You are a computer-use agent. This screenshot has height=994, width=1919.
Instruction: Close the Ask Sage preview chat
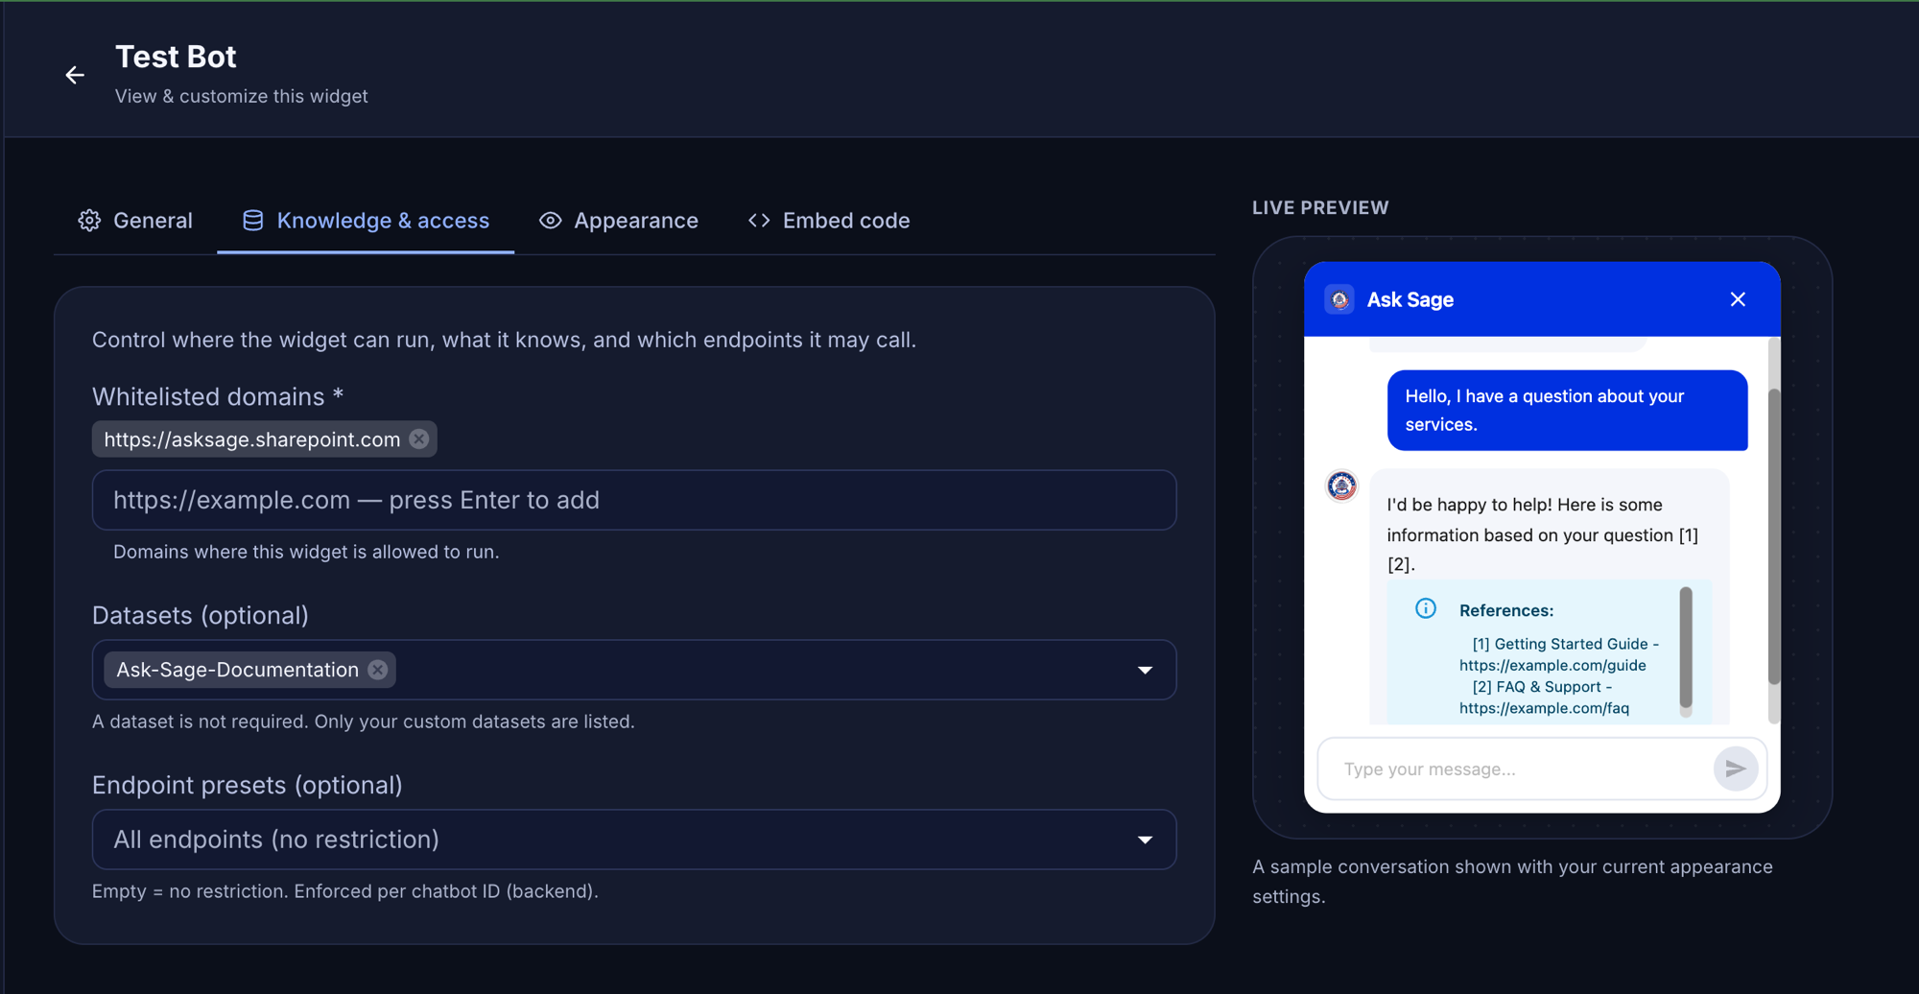[x=1738, y=299]
